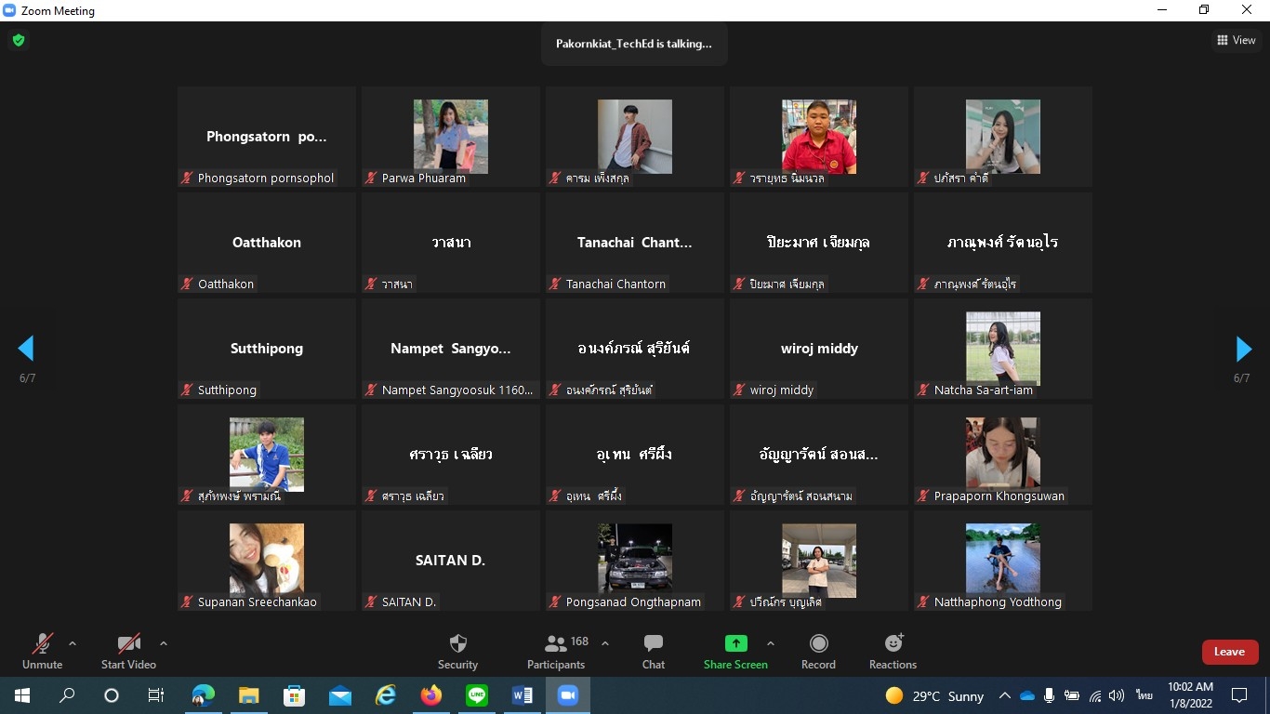Screen dimensions: 1270x714
Task: Leave the meeting with the red button
Action: tap(1229, 652)
